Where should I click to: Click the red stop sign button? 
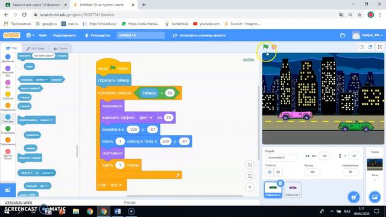pos(274,47)
